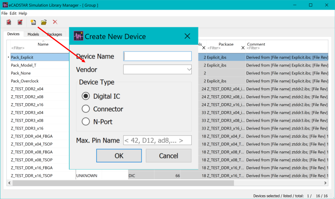Click the Cancel button
The image size is (335, 199).
(169, 156)
